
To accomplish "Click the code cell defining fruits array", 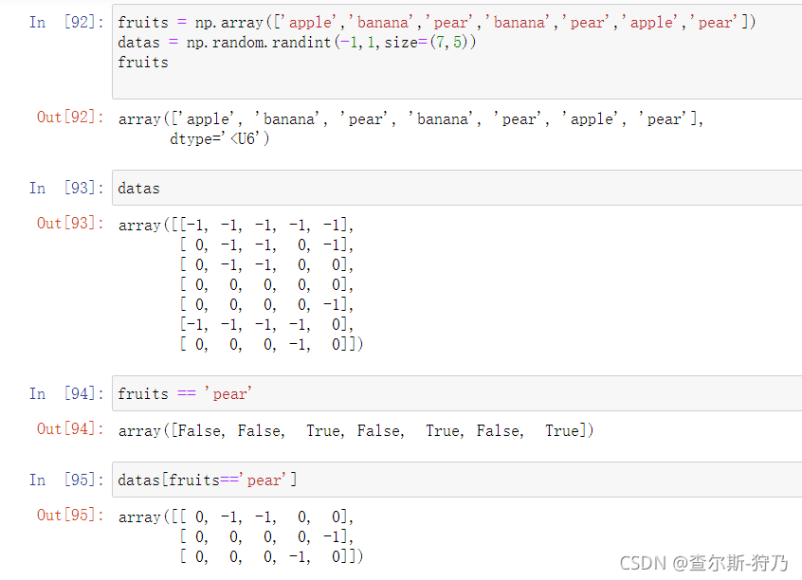I will (x=457, y=51).
